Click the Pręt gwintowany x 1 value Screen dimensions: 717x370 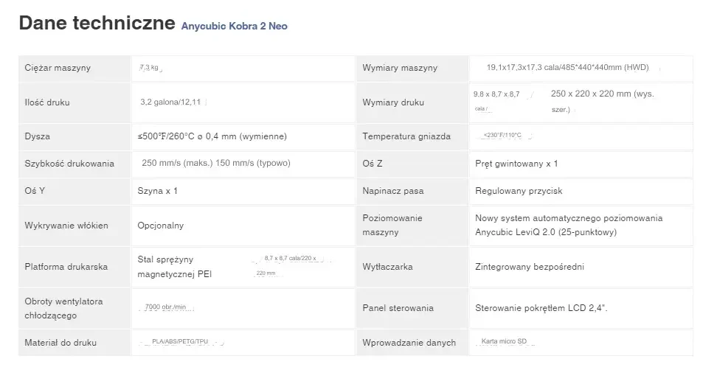click(x=516, y=164)
